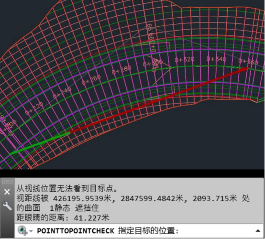Viewport: 265px width, 239px height.
Task: Click elevation value 2093.715米 in history
Action: 215,198
